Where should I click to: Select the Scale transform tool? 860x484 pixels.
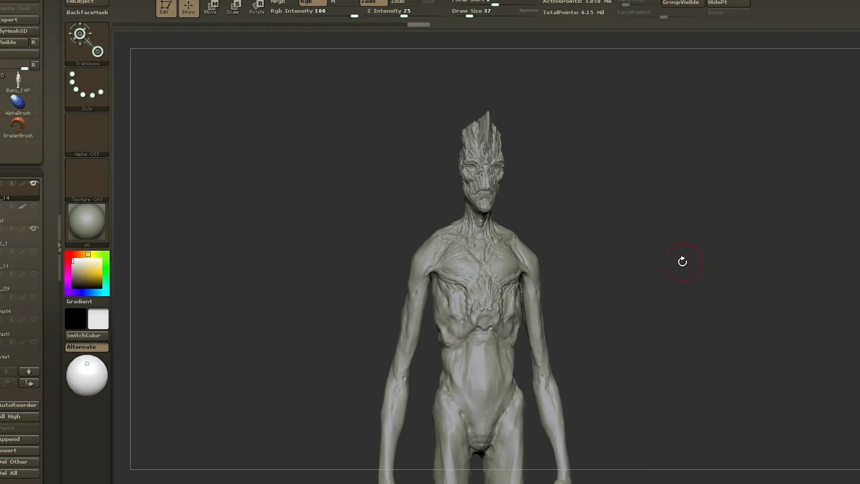click(x=233, y=8)
